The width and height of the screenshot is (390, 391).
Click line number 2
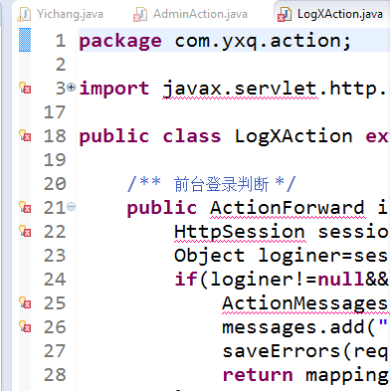61,65
